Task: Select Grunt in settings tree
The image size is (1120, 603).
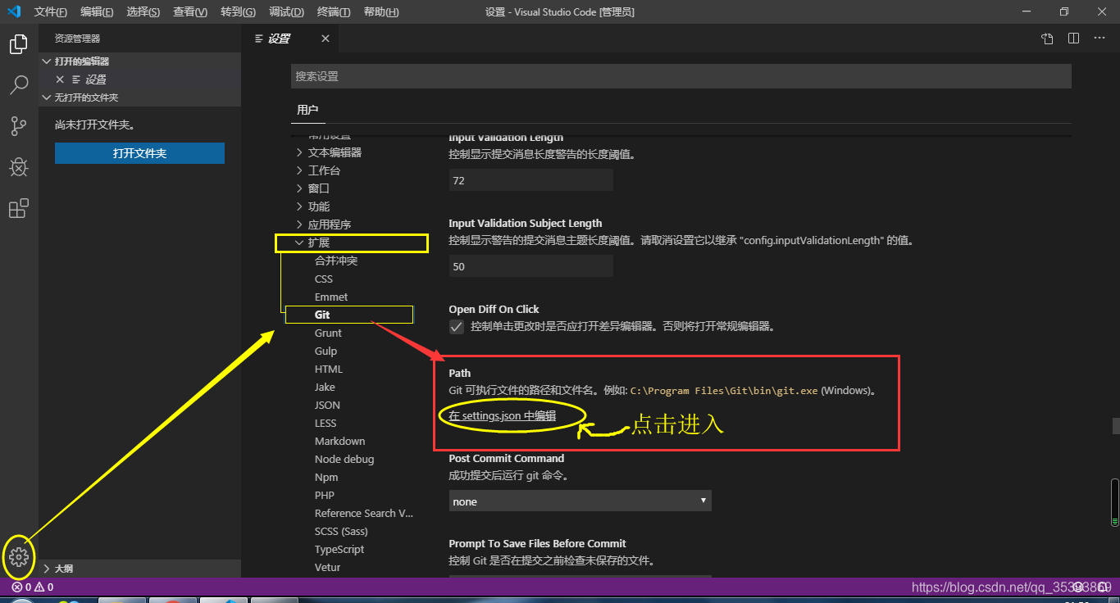Action: pyautogui.click(x=328, y=333)
